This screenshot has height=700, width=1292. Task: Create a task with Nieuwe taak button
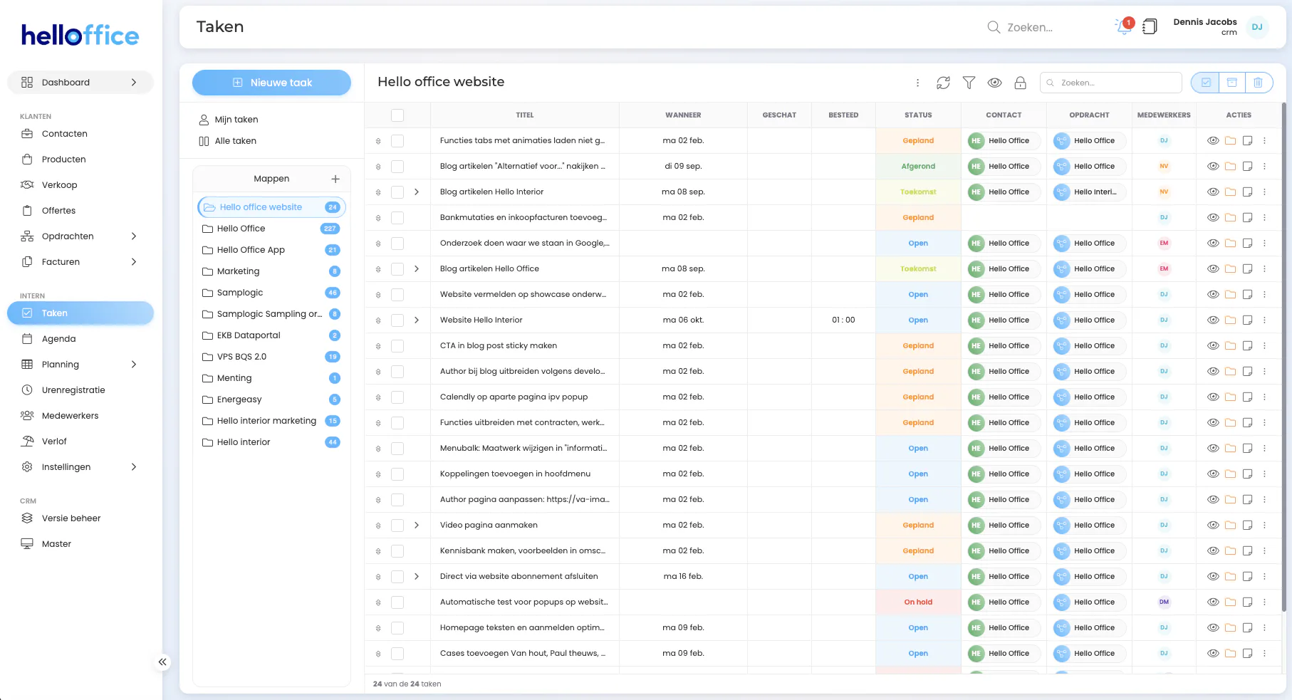pos(271,83)
